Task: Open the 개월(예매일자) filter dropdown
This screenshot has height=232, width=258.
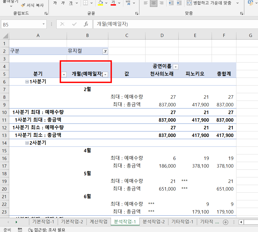Action: tap(105, 74)
